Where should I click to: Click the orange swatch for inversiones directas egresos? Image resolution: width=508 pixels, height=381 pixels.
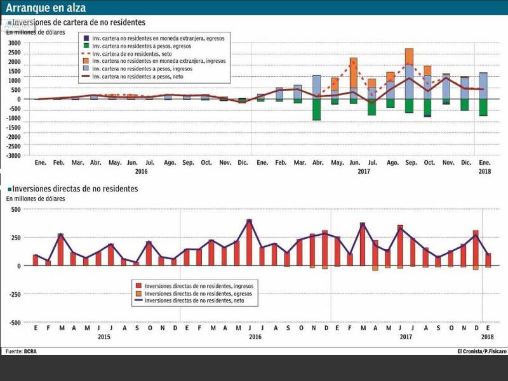pyautogui.click(x=137, y=294)
